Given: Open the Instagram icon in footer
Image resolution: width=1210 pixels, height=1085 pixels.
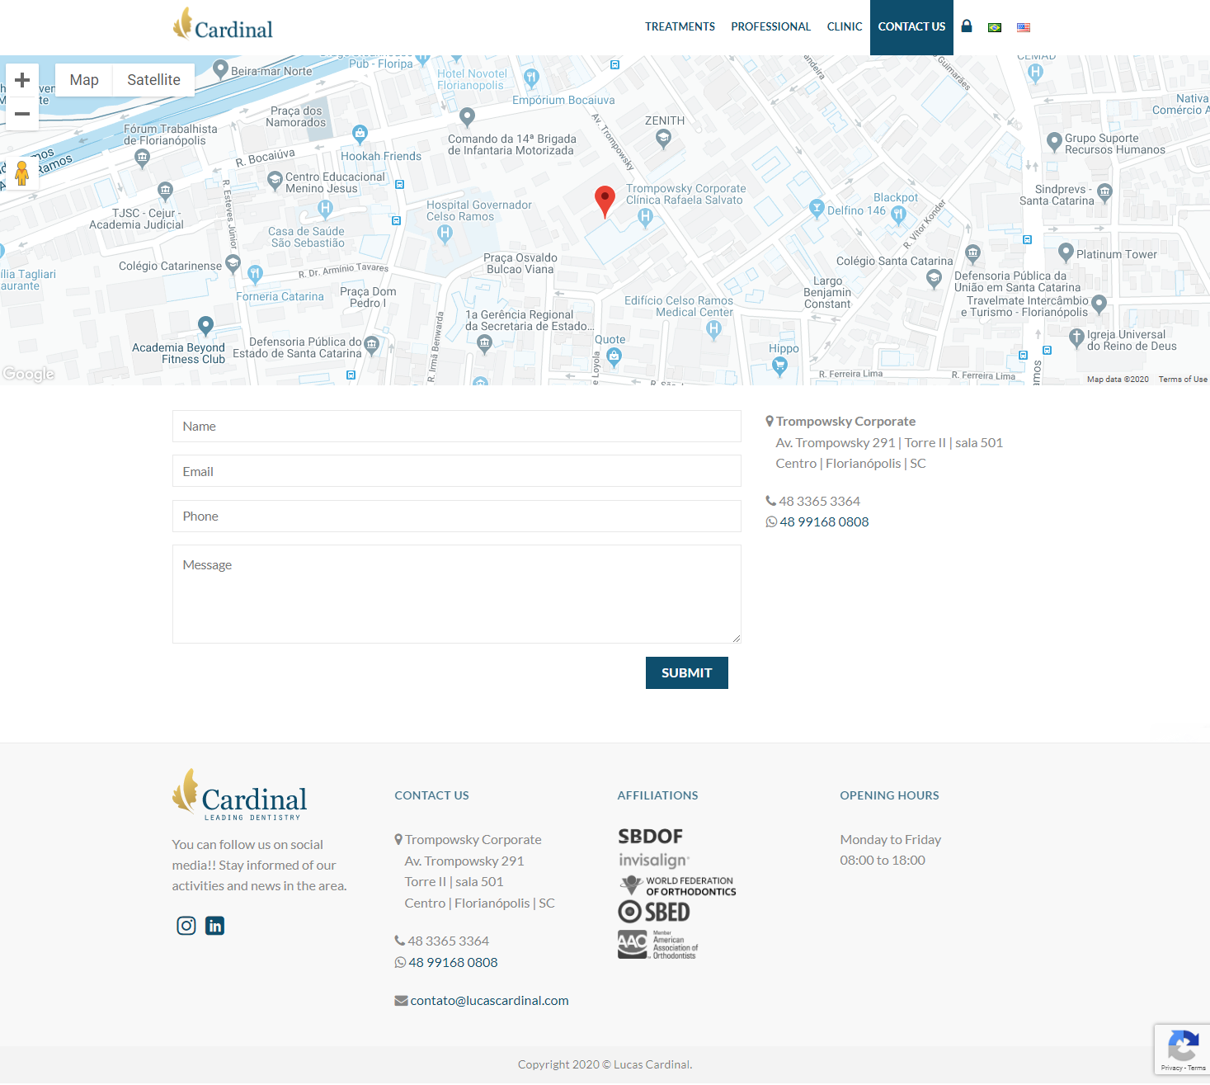Looking at the screenshot, I should [186, 926].
